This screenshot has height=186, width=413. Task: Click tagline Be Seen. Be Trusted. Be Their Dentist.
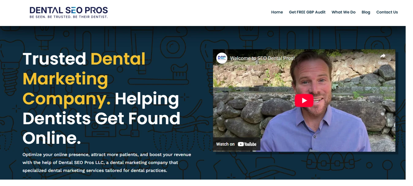(69, 17)
